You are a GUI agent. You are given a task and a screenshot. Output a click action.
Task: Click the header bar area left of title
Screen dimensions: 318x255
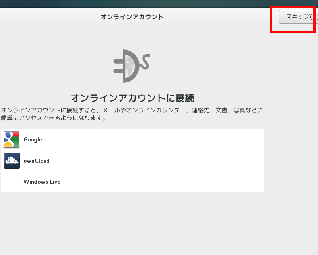click(x=48, y=17)
